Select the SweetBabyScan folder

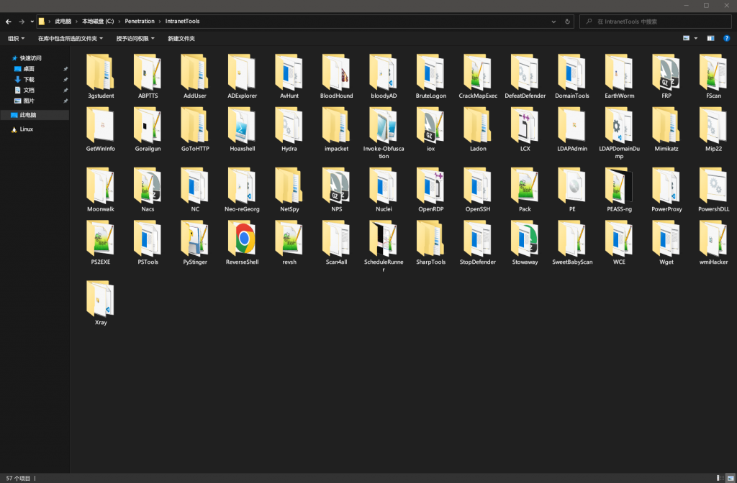[x=572, y=243]
